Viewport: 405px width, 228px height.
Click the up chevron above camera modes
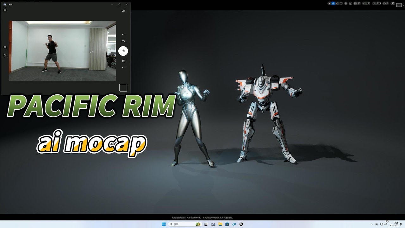coord(123,34)
